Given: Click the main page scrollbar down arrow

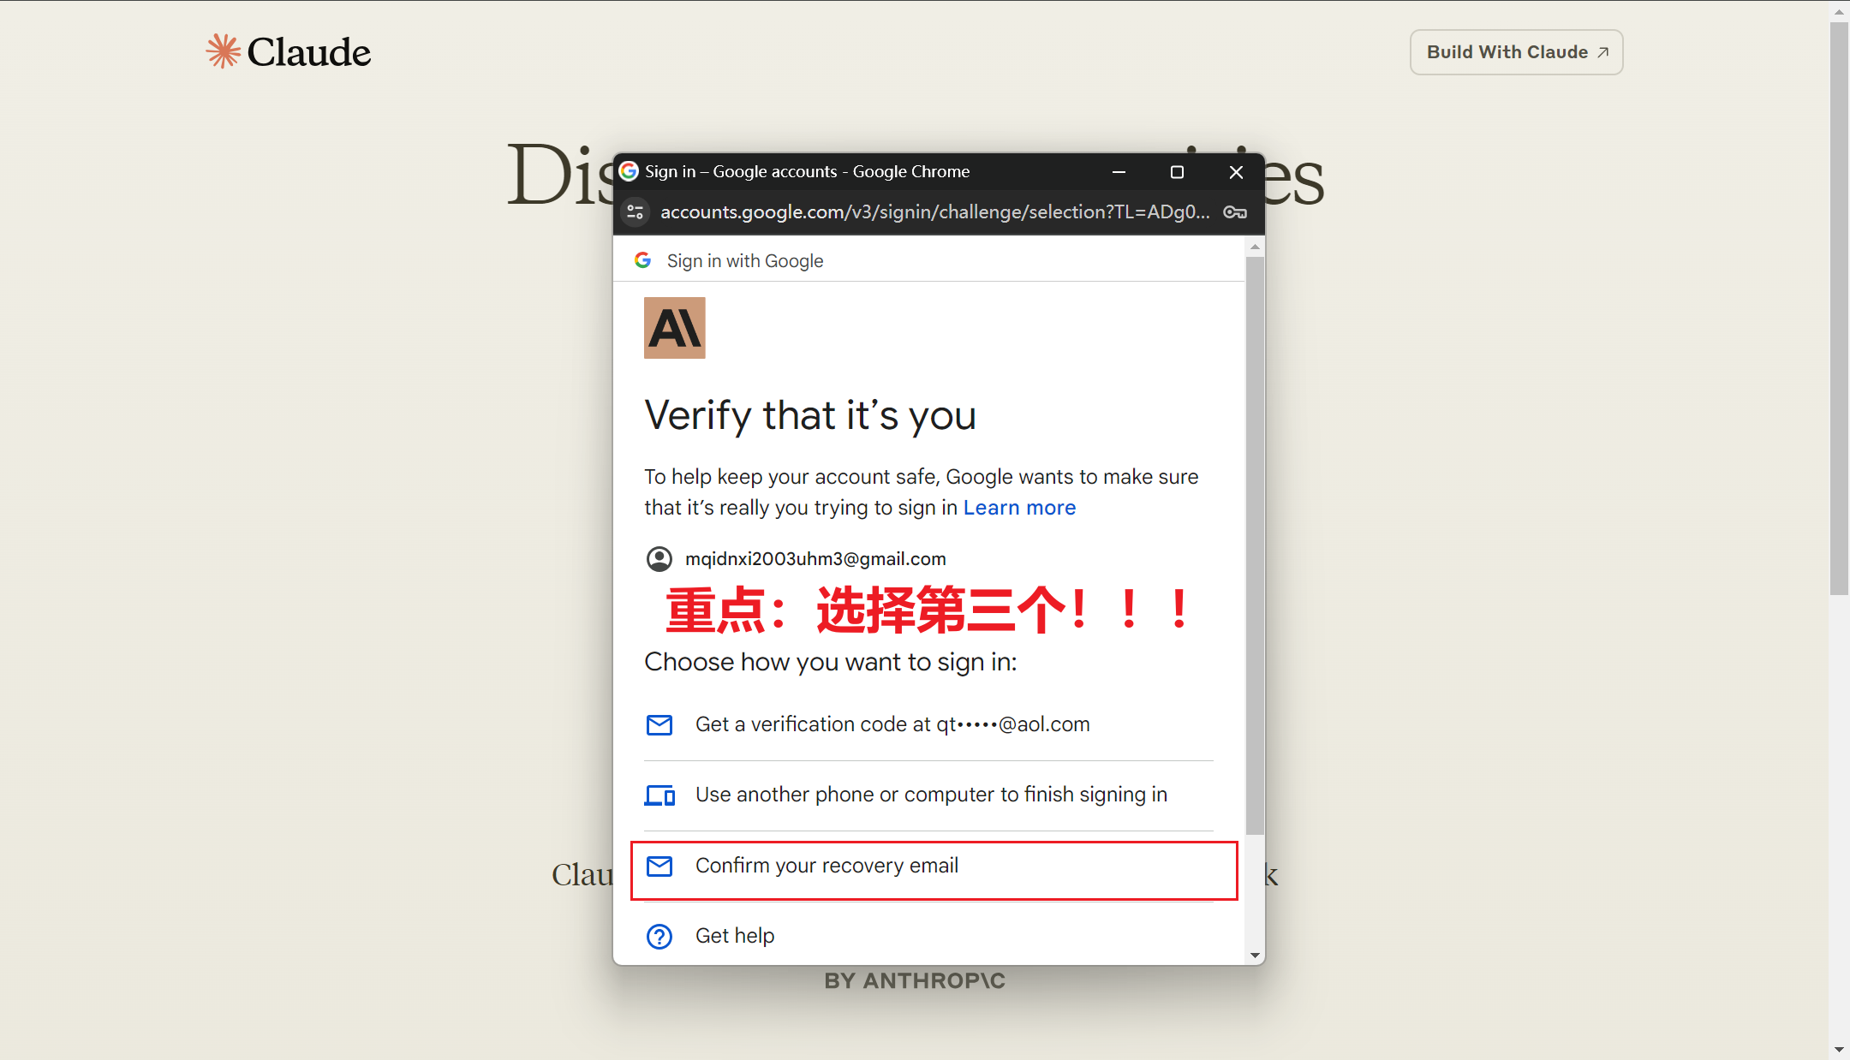Looking at the screenshot, I should point(1839,1050).
